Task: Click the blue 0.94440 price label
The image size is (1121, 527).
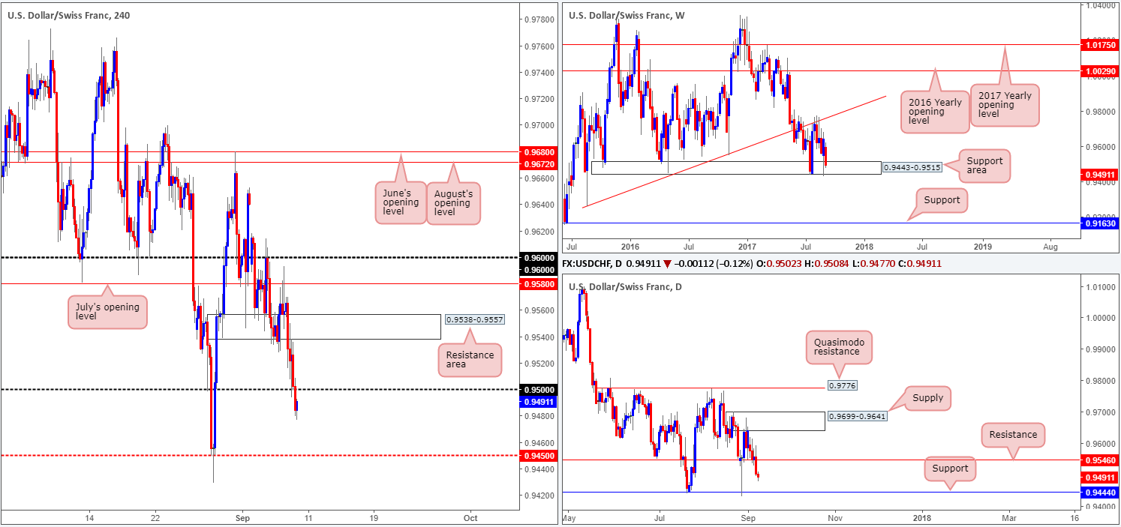Action: tap(1101, 493)
